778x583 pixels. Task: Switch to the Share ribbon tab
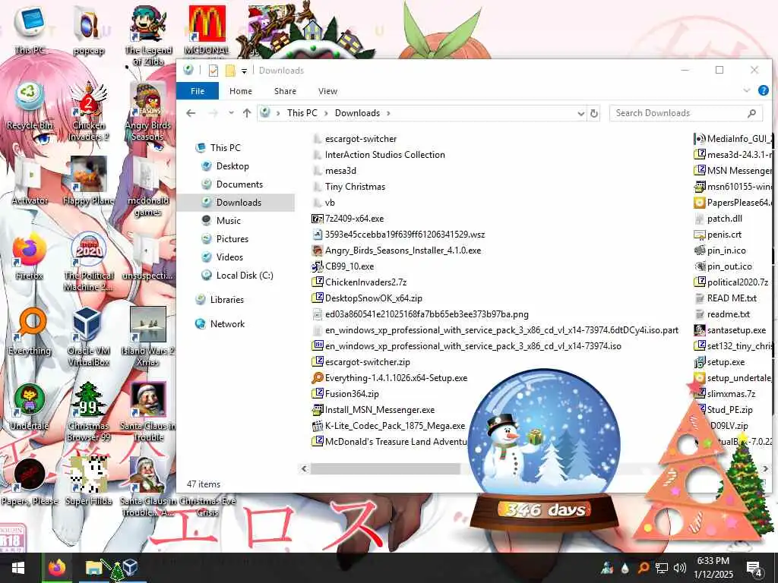286,91
